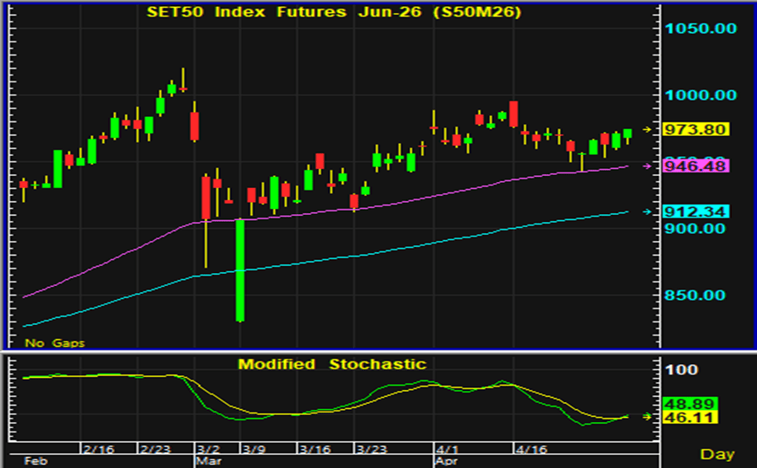Click the No Gaps label
The height and width of the screenshot is (468, 757).
point(55,343)
